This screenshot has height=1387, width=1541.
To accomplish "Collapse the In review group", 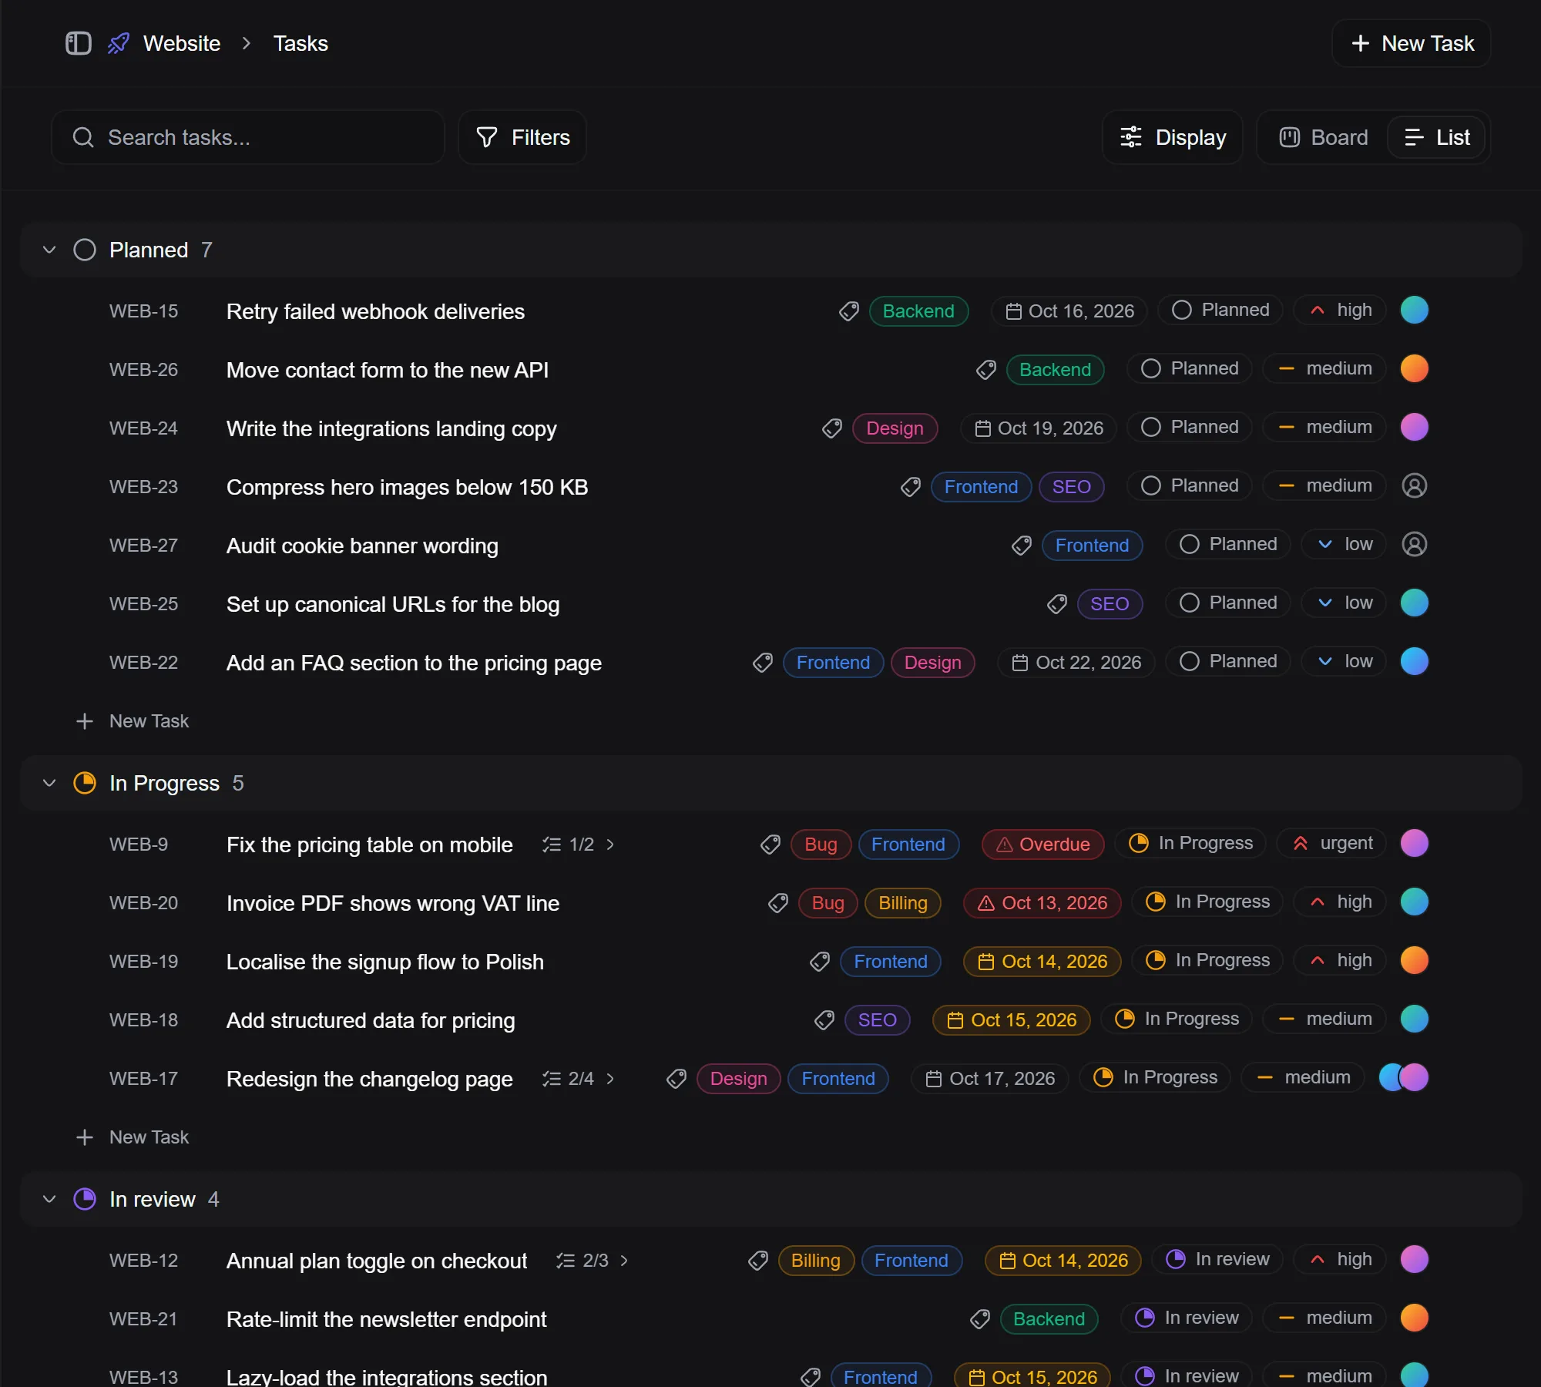I will pos(49,1199).
